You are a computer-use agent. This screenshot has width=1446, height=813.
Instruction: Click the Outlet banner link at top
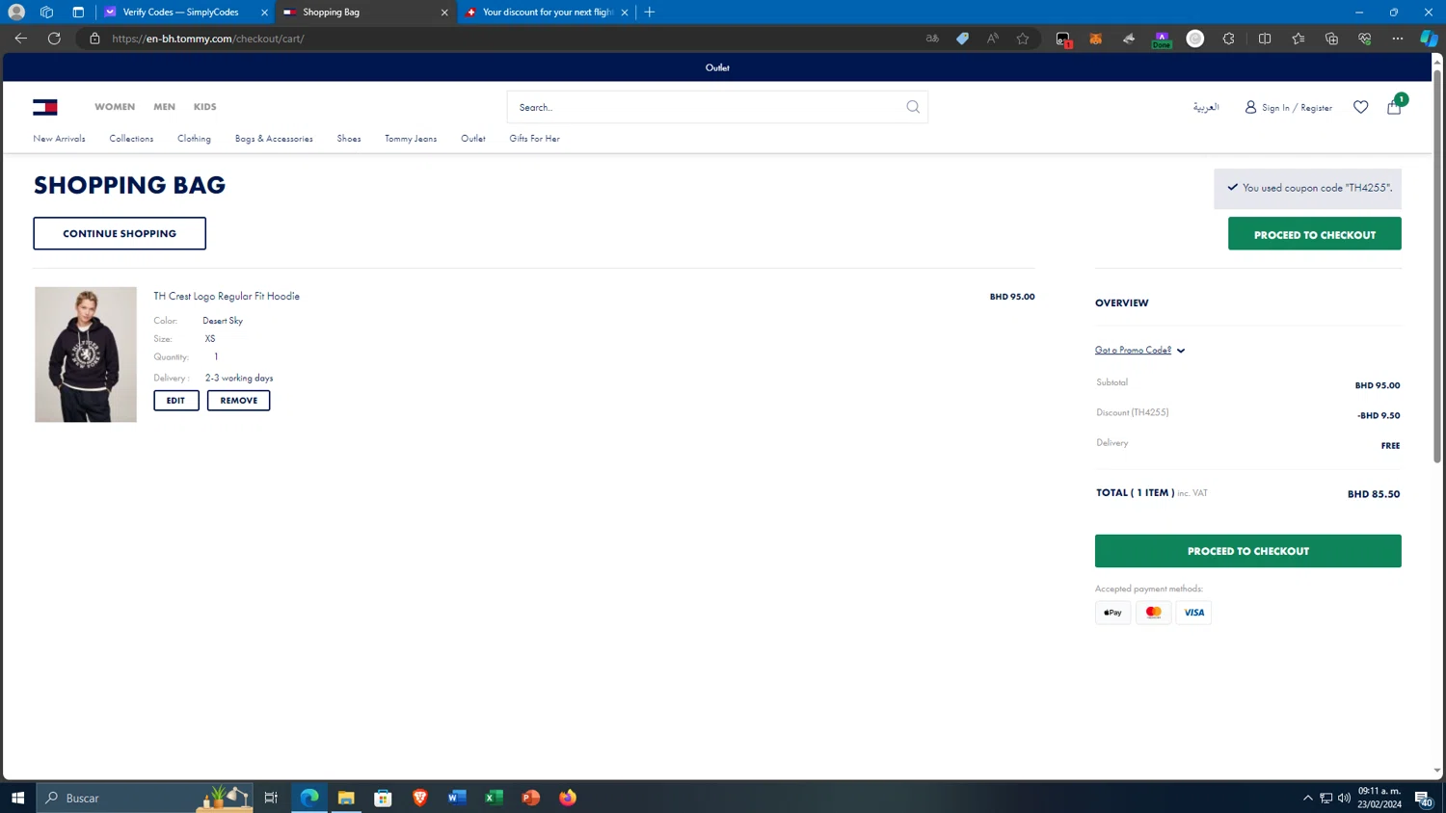click(x=717, y=67)
